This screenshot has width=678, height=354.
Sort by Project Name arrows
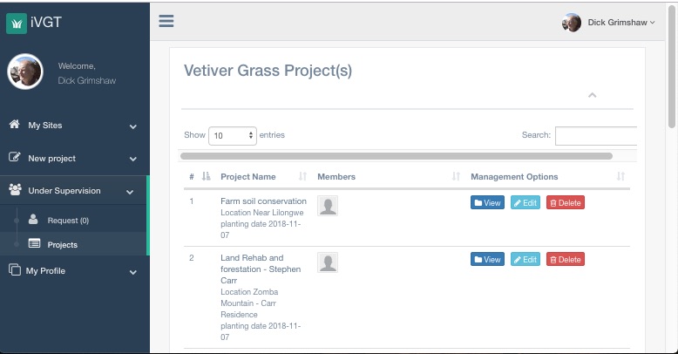pyautogui.click(x=302, y=176)
